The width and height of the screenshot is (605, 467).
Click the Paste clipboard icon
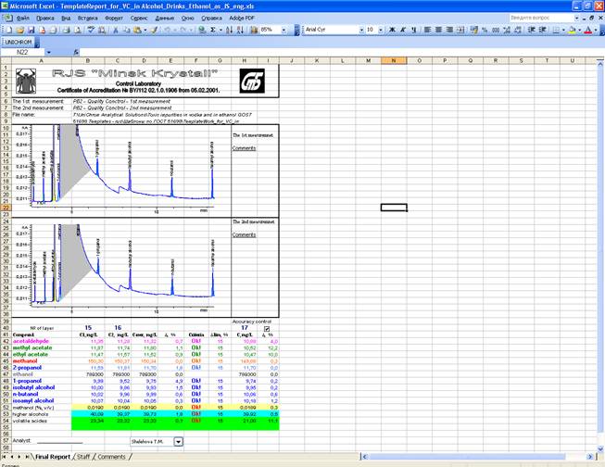coord(137,30)
